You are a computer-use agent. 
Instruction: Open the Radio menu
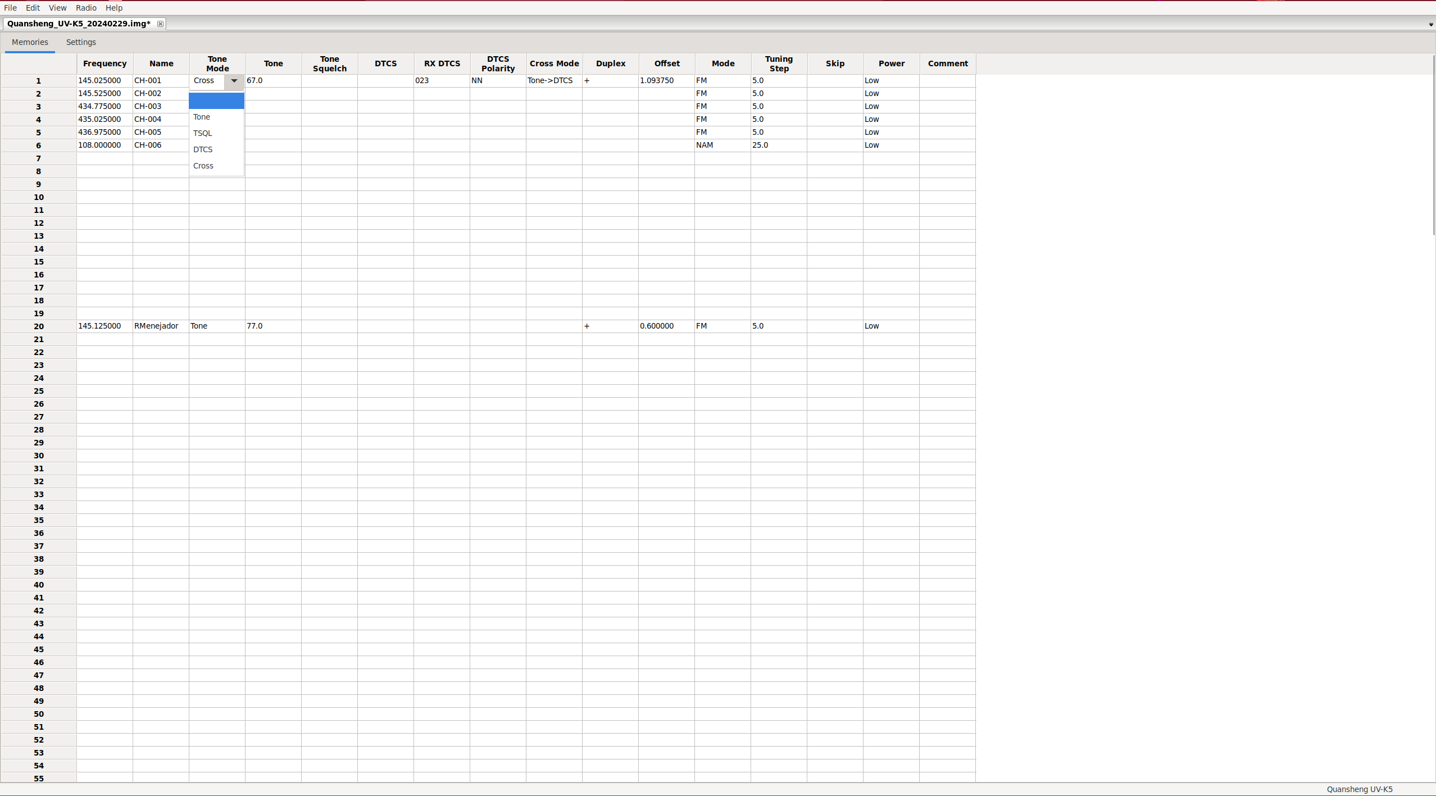pyautogui.click(x=86, y=8)
